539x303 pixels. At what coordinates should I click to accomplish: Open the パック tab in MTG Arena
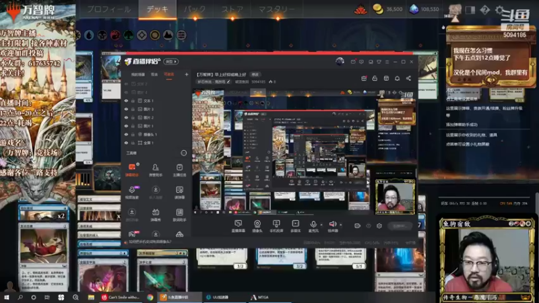(194, 9)
